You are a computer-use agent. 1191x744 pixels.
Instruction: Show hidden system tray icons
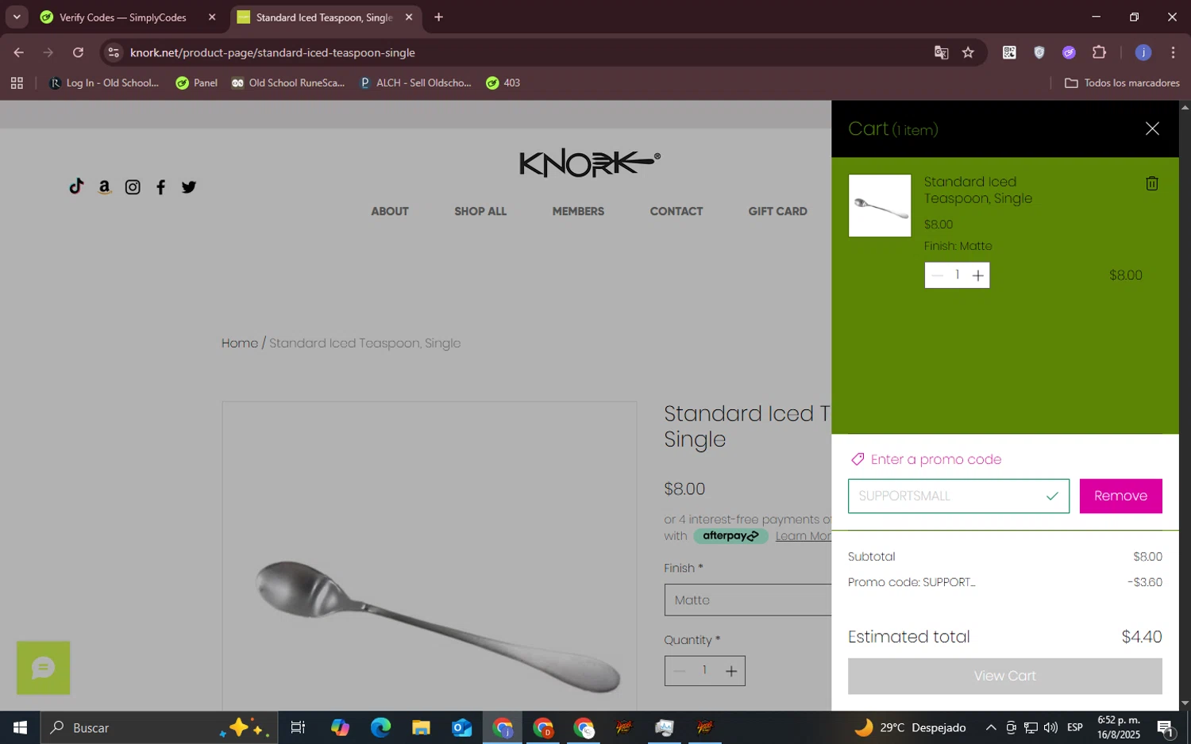(x=991, y=727)
